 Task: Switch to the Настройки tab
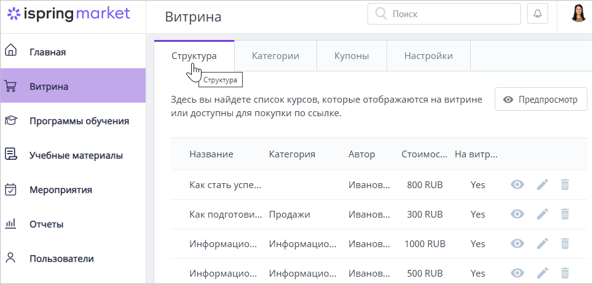pos(428,56)
